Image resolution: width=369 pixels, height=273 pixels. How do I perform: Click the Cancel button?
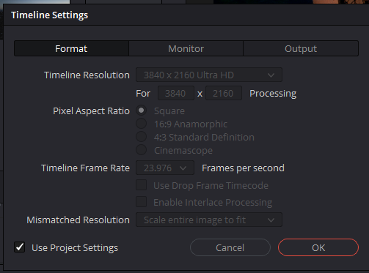pyautogui.click(x=230, y=247)
